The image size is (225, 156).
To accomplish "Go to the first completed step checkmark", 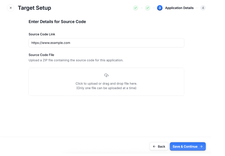I will pyautogui.click(x=135, y=8).
